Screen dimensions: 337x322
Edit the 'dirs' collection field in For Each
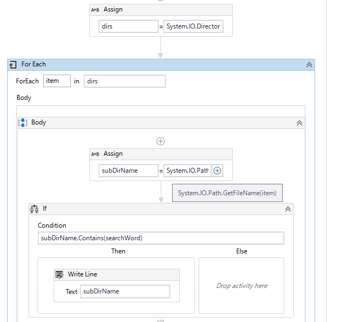coord(124,81)
